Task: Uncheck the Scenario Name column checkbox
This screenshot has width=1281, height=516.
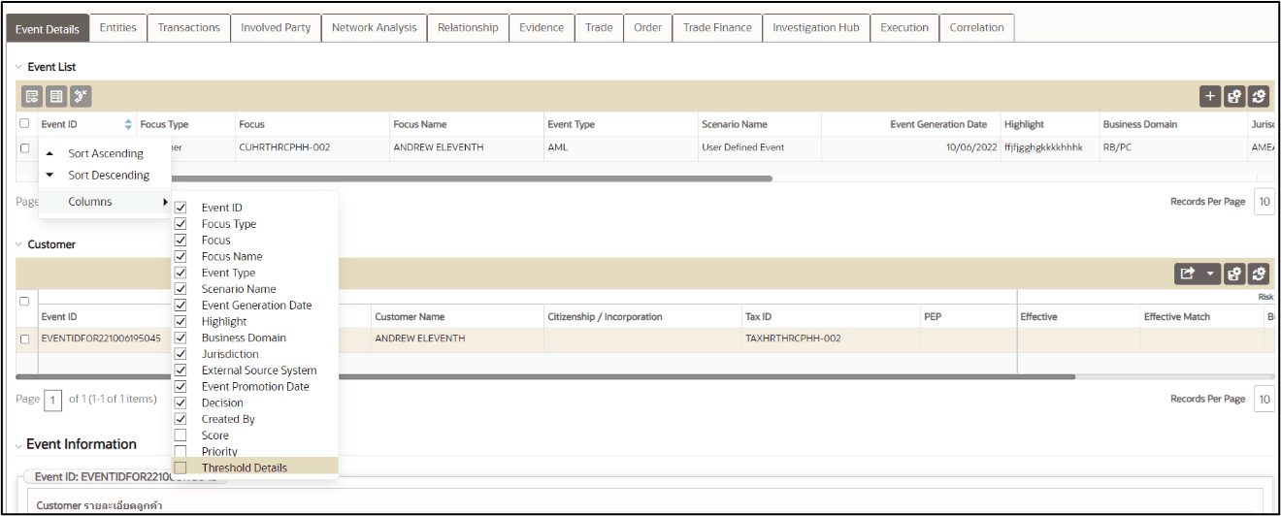Action: pyautogui.click(x=181, y=289)
